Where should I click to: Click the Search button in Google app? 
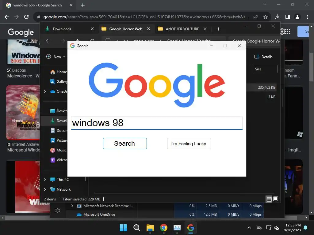[125, 144]
